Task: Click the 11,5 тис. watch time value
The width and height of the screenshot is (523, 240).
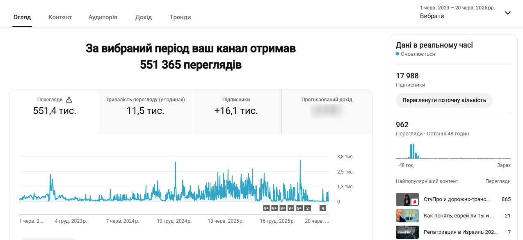Action: (x=145, y=111)
